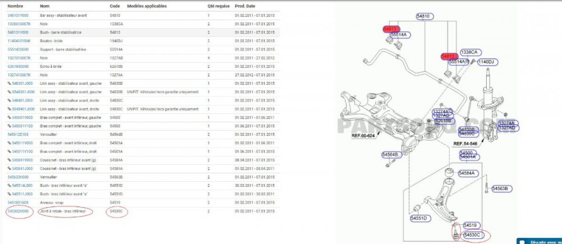Click link icon next to 548401J000
This screenshot has height=244, width=562.
[x=10, y=100]
